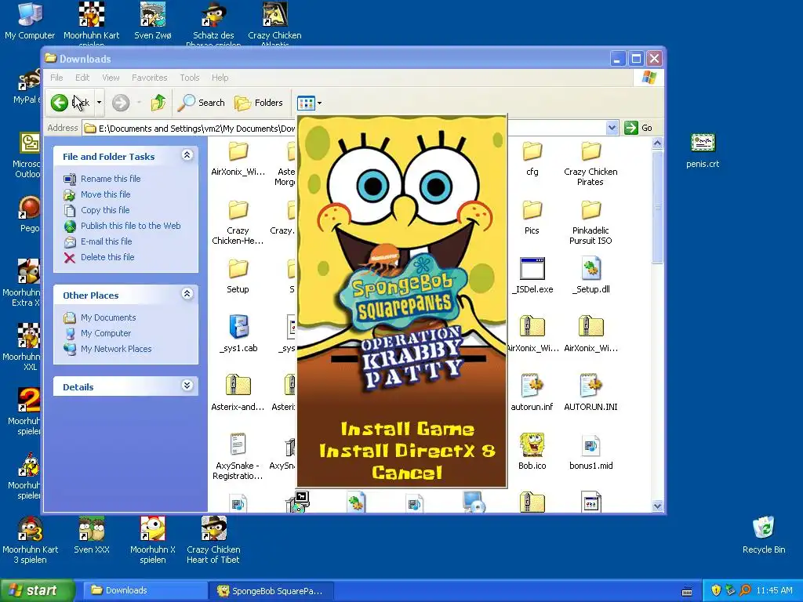Open the View menu
This screenshot has width=803, height=602.
[x=111, y=78]
